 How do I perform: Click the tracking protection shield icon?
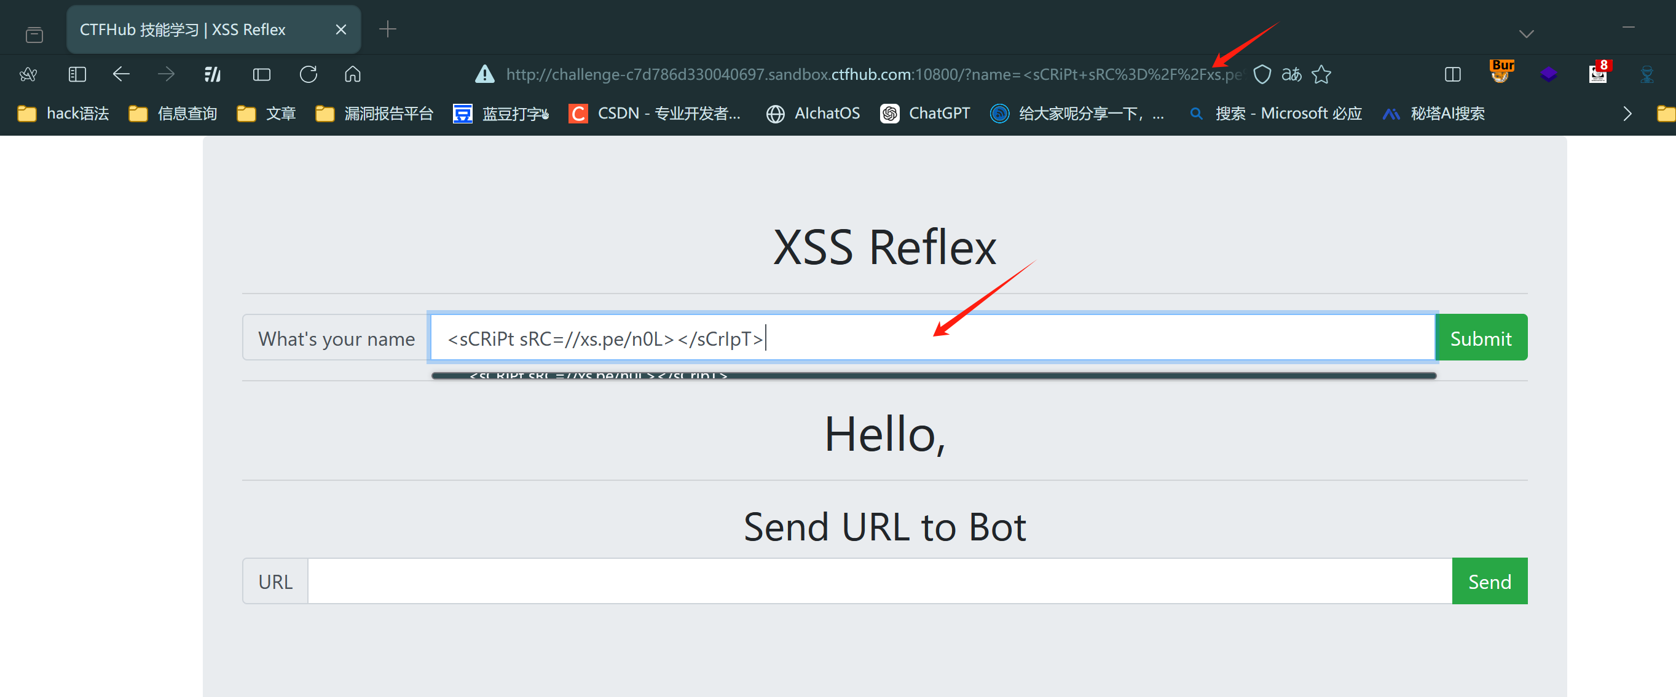point(1262,75)
